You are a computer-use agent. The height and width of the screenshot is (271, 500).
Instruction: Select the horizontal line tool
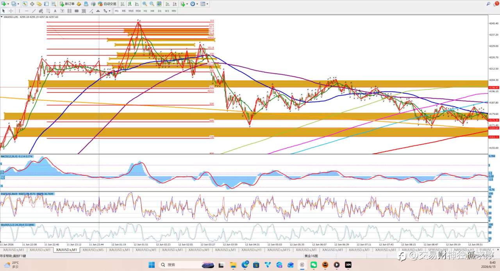27,11
